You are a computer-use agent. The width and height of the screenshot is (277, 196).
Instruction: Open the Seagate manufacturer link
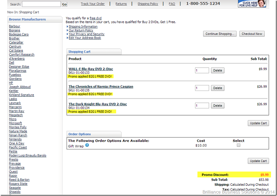tap(15, 188)
